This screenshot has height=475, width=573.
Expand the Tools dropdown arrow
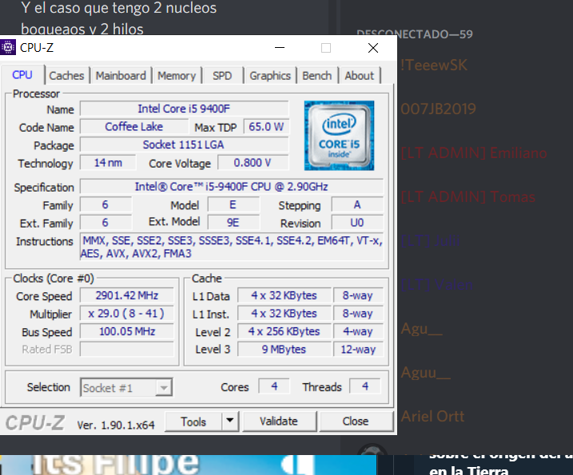pyautogui.click(x=230, y=422)
